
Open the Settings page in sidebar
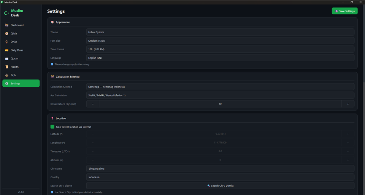[21, 83]
